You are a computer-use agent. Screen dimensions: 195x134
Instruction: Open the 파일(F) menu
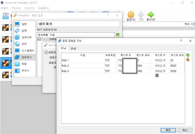(4, 8)
